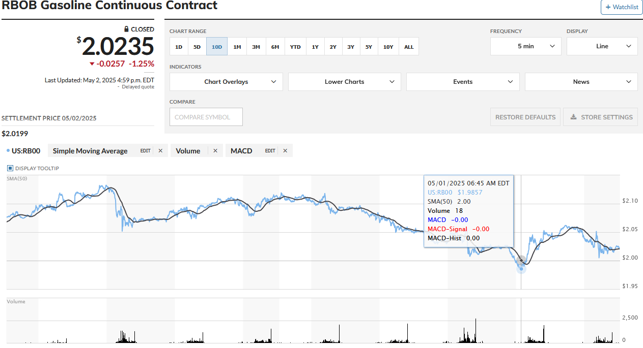Screen dimensions: 643x348
Task: Open the Display Line dropdown
Action: [x=602, y=46]
